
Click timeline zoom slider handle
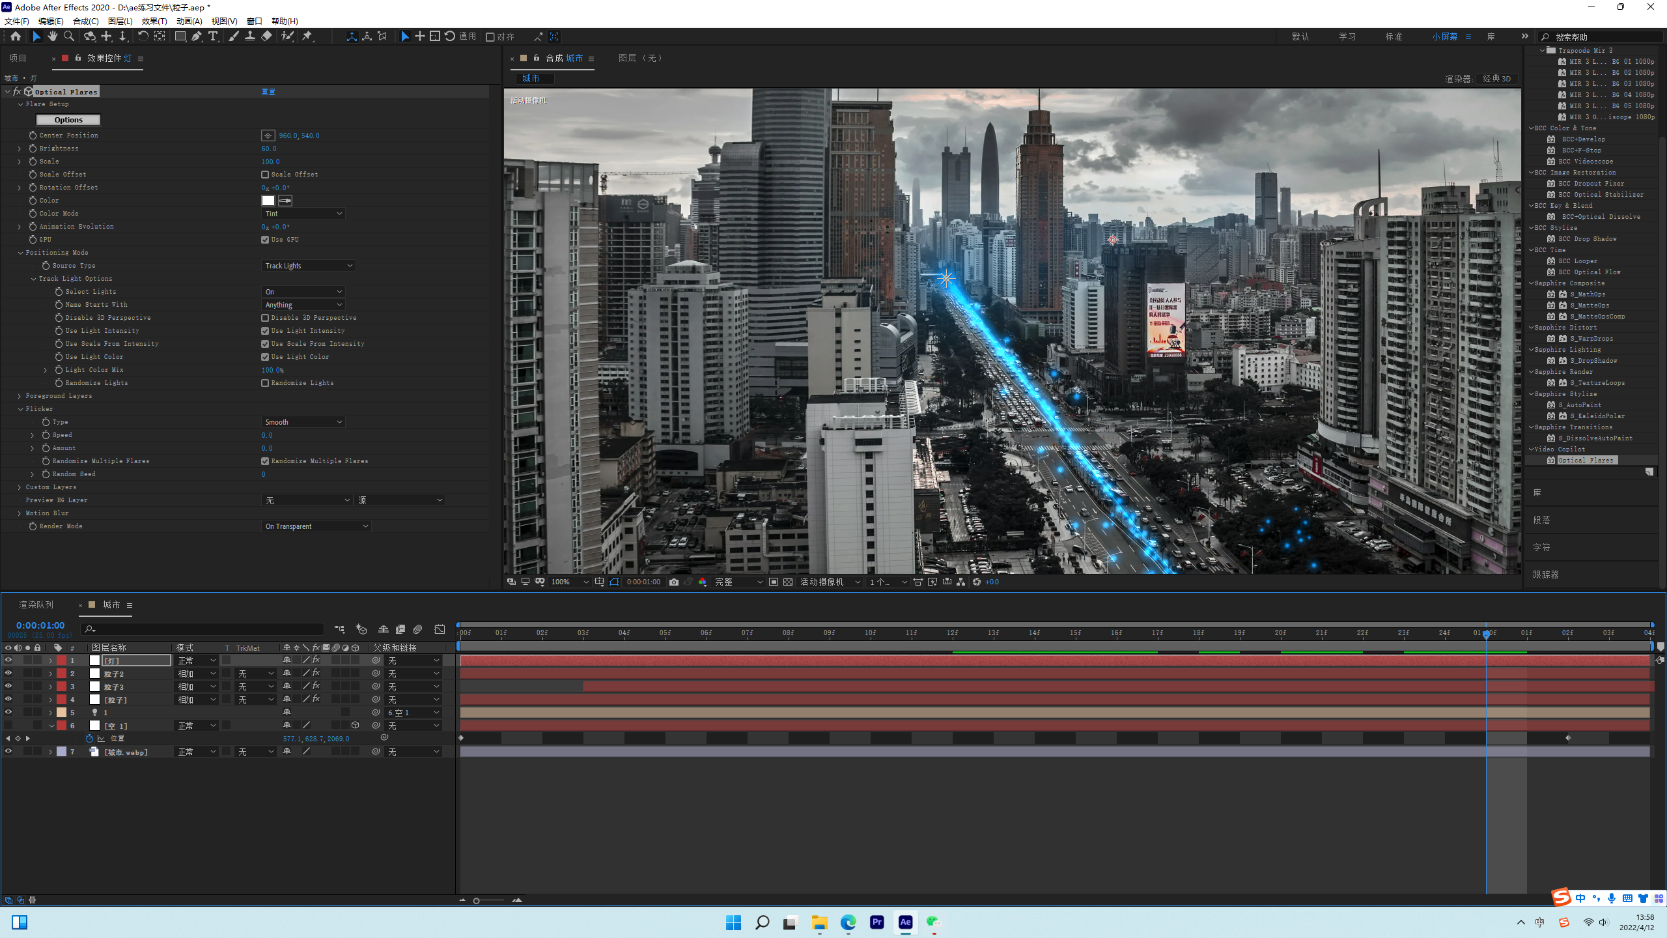tap(476, 901)
